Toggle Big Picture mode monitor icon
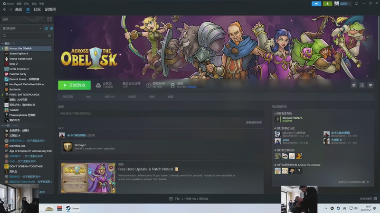The image size is (380, 213). tap(356, 4)
